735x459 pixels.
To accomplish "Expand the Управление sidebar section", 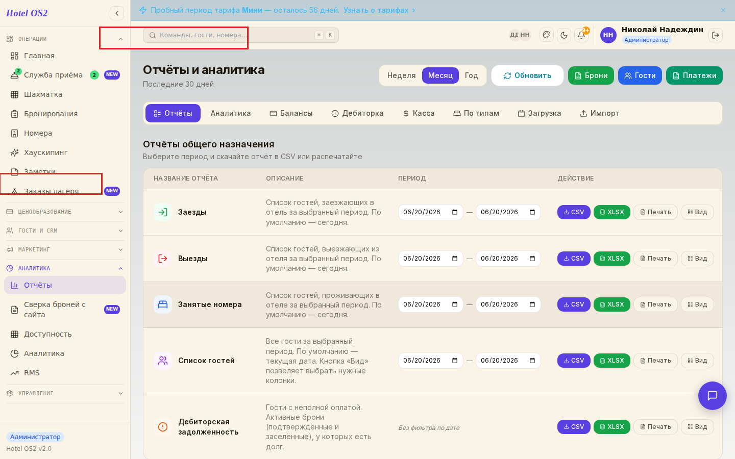I will [65, 393].
